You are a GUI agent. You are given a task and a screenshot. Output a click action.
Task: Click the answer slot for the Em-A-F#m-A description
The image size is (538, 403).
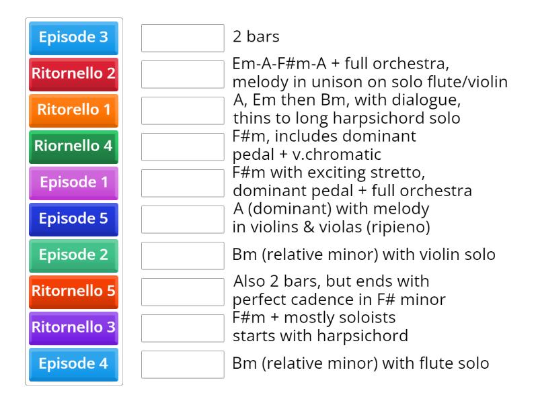[183, 75]
